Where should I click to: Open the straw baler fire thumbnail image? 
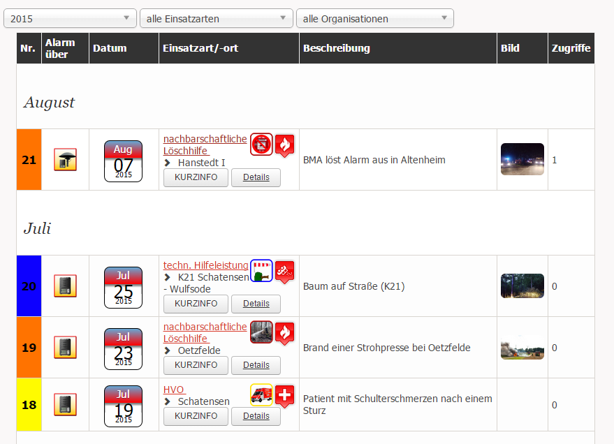pyautogui.click(x=522, y=348)
